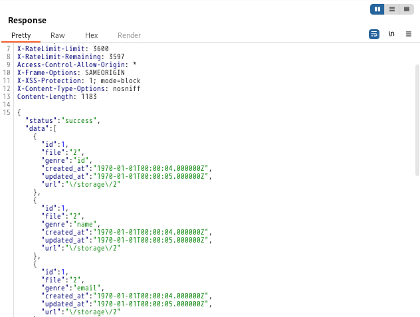Viewport: 420px width, 317px height.
Task: Click X-Frame-Options: SAMEORIGIN line
Action: click(x=71, y=73)
